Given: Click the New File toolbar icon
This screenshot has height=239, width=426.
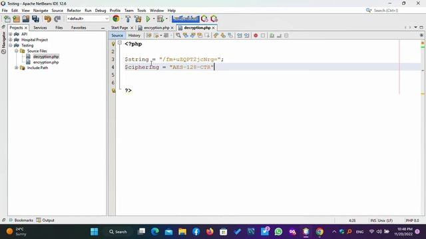Looking at the screenshot, I should click(x=7, y=19).
